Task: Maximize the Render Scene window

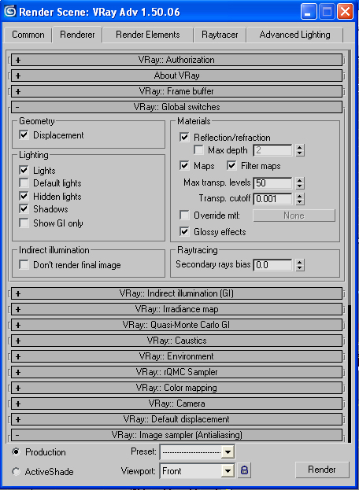Action: [327, 12]
